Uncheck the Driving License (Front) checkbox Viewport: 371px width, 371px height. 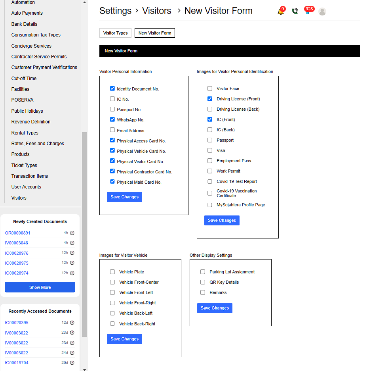[210, 99]
